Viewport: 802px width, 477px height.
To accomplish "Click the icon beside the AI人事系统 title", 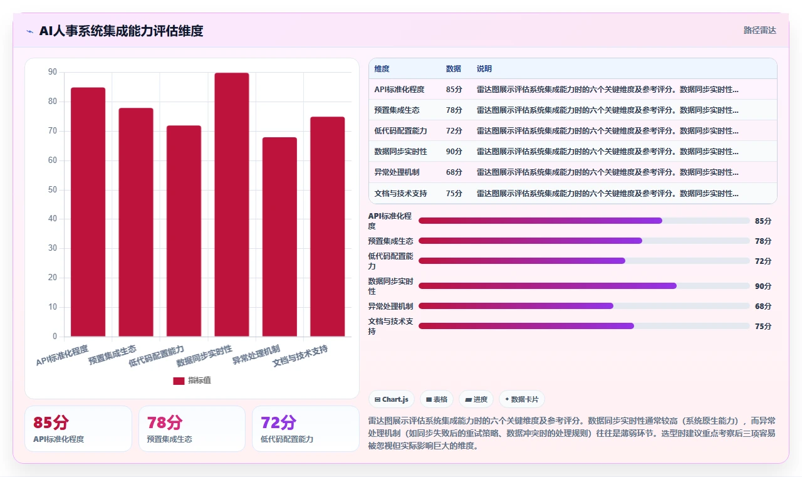I will 29,31.
